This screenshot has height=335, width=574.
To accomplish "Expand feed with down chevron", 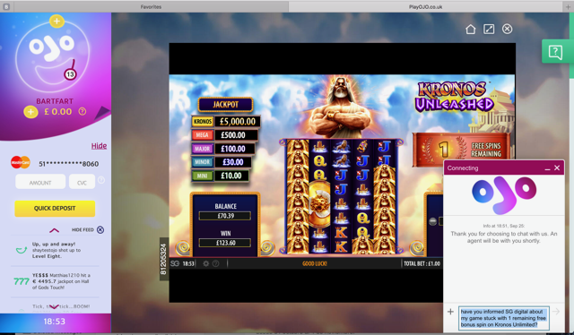I will pyautogui.click(x=54, y=306).
